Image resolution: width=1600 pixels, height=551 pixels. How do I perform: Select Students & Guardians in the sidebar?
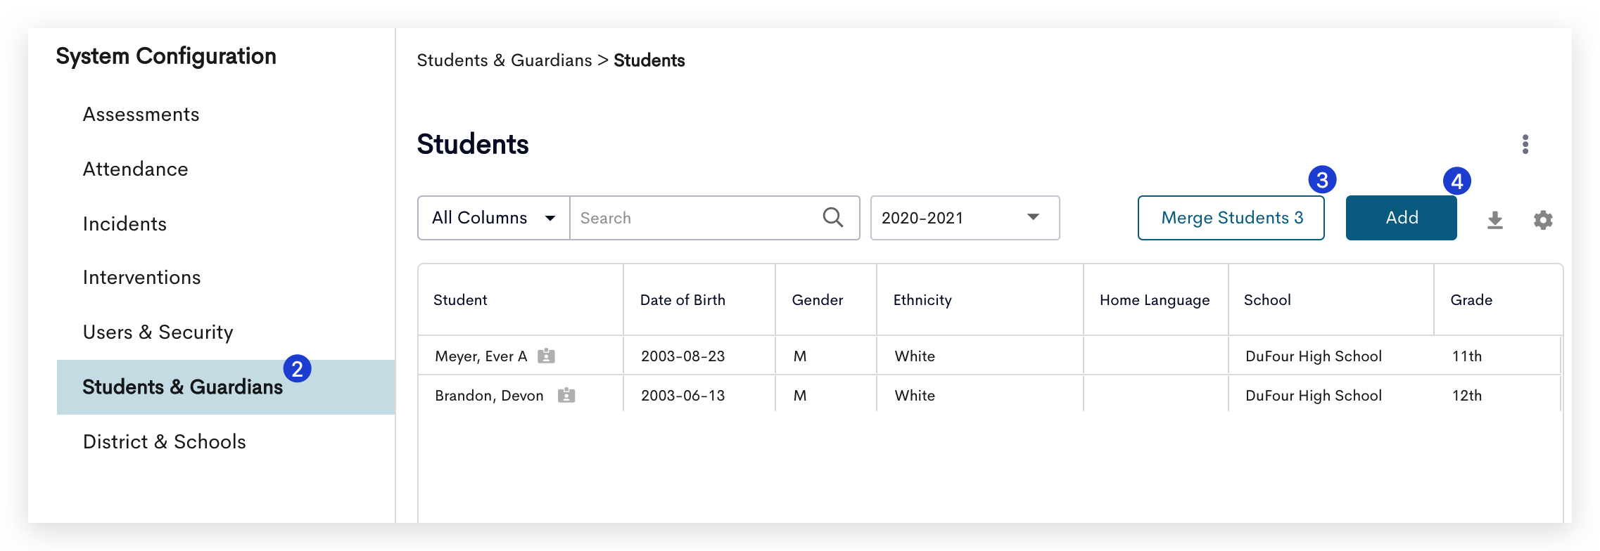tap(226, 387)
